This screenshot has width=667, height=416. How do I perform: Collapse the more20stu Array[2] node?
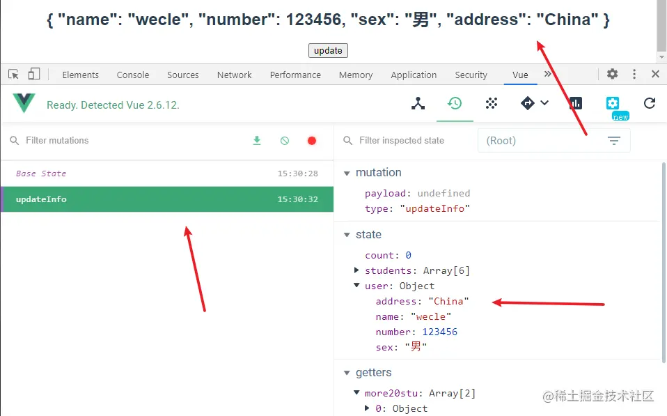coord(357,392)
